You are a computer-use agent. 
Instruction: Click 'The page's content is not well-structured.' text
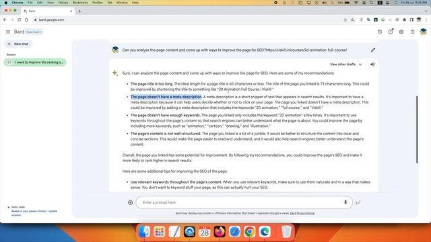point(166,134)
